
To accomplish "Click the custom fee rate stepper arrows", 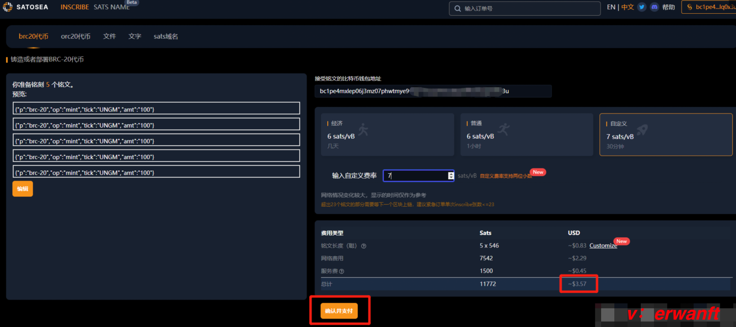I will point(451,175).
